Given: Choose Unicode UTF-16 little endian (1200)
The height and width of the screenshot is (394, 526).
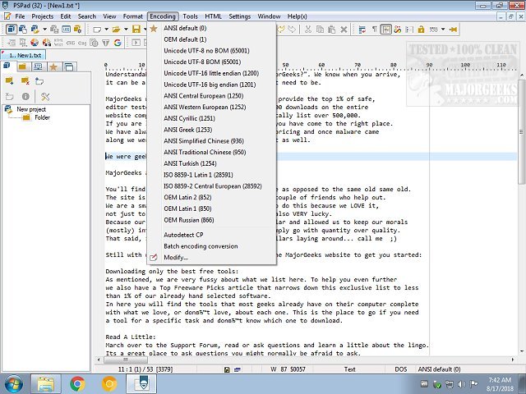Looking at the screenshot, I should pos(212,73).
